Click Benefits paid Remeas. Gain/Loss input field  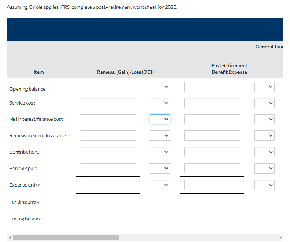(108, 168)
